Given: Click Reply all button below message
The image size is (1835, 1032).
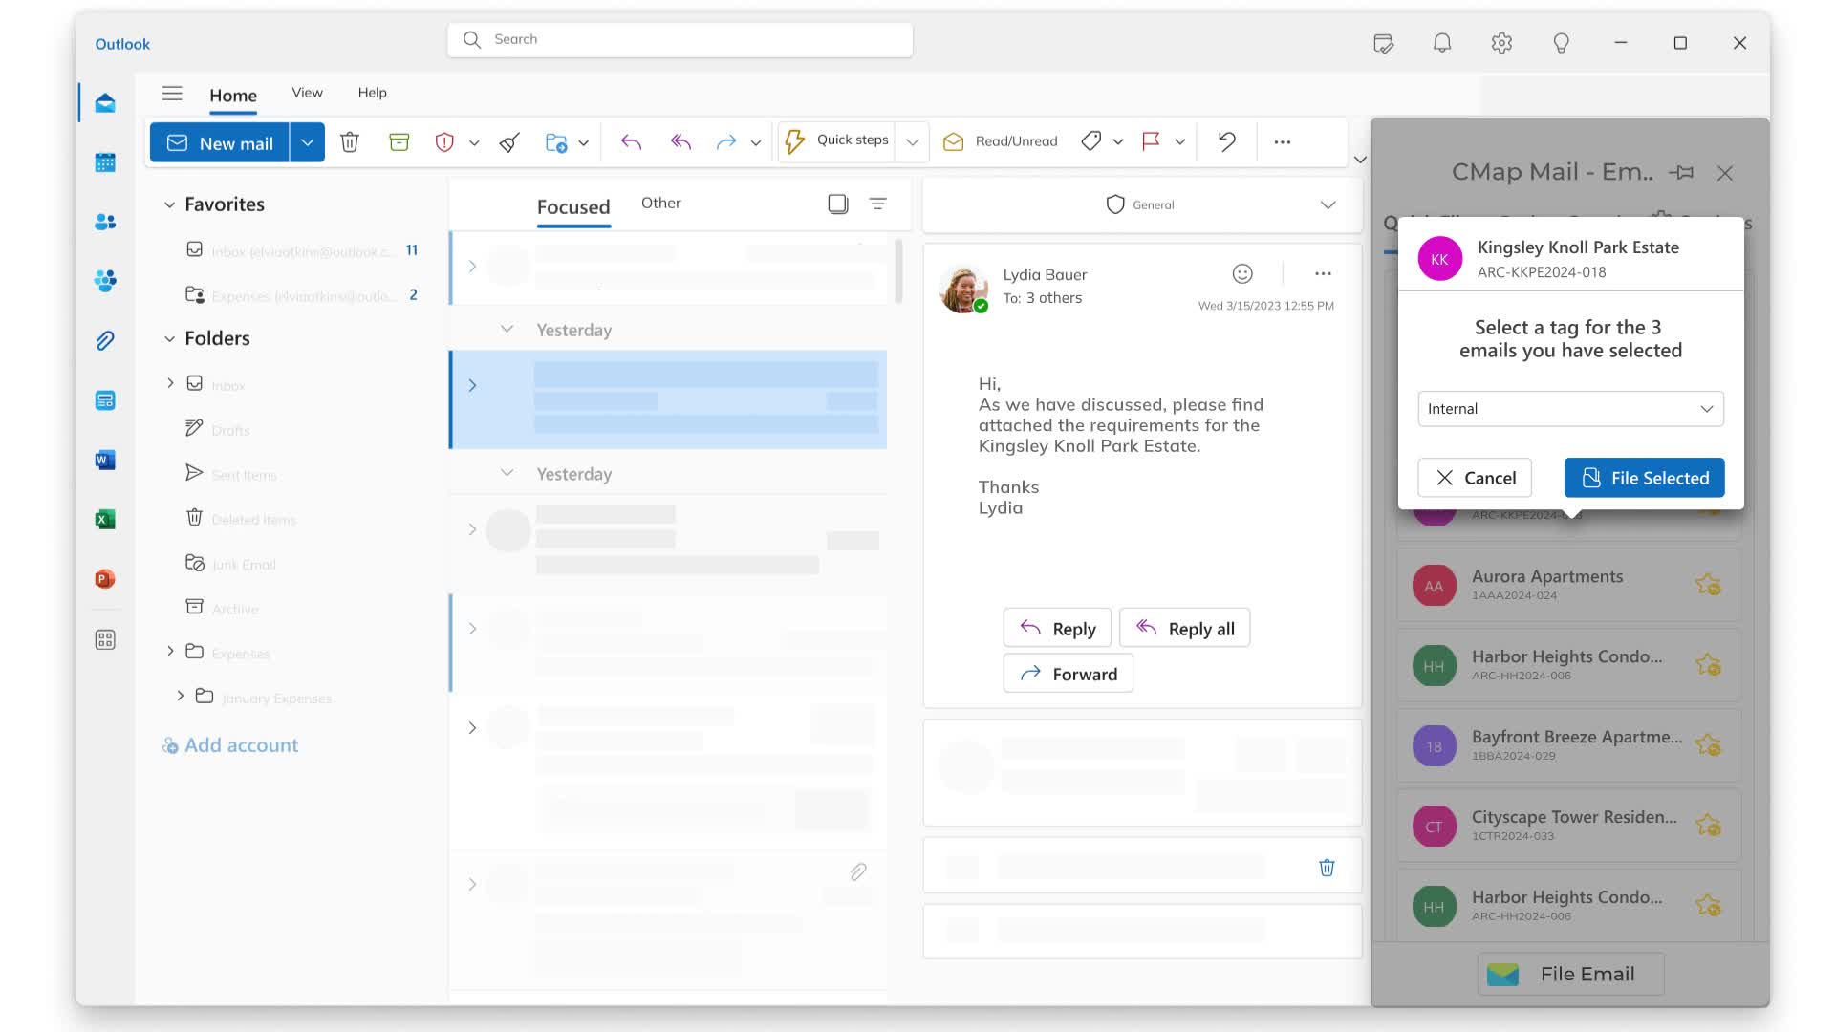Looking at the screenshot, I should (1184, 629).
